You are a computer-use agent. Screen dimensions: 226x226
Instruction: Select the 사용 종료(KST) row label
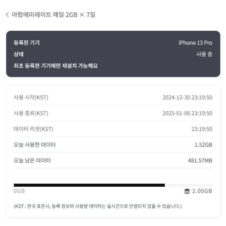pyautogui.click(x=31, y=113)
